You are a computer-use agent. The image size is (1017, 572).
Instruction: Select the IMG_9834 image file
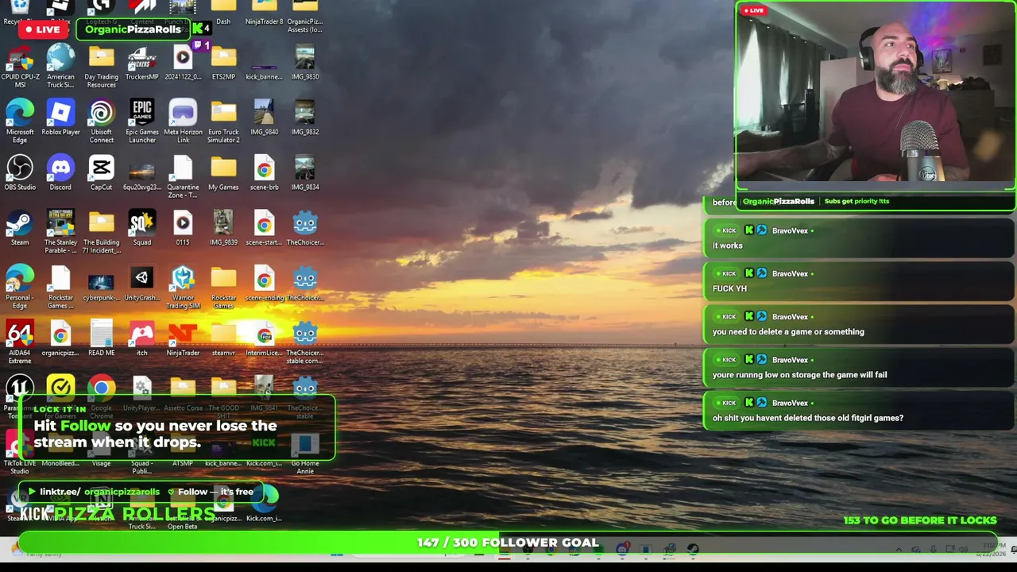[x=305, y=173]
